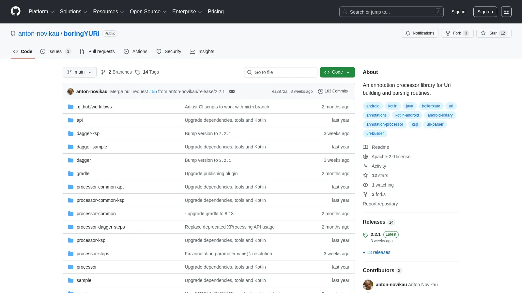The height and width of the screenshot is (293, 522).
Task: Open the command palette icon in header
Action: point(506,12)
